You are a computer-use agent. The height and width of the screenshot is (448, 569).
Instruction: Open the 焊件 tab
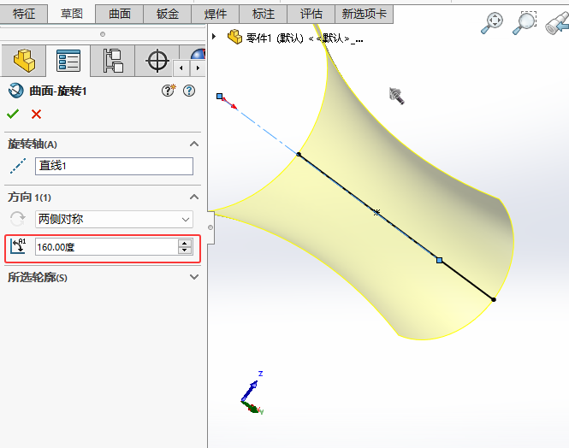[215, 14]
